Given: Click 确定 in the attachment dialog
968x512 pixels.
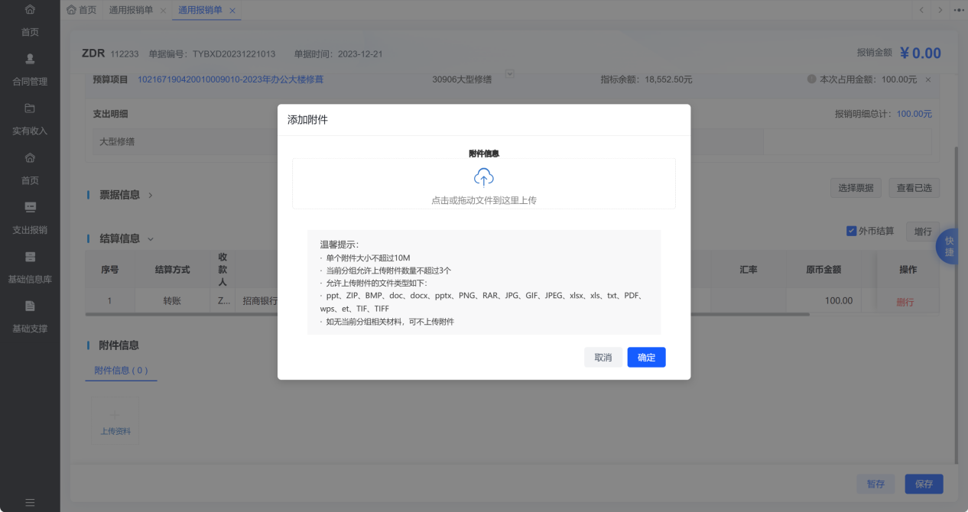Looking at the screenshot, I should coord(646,358).
